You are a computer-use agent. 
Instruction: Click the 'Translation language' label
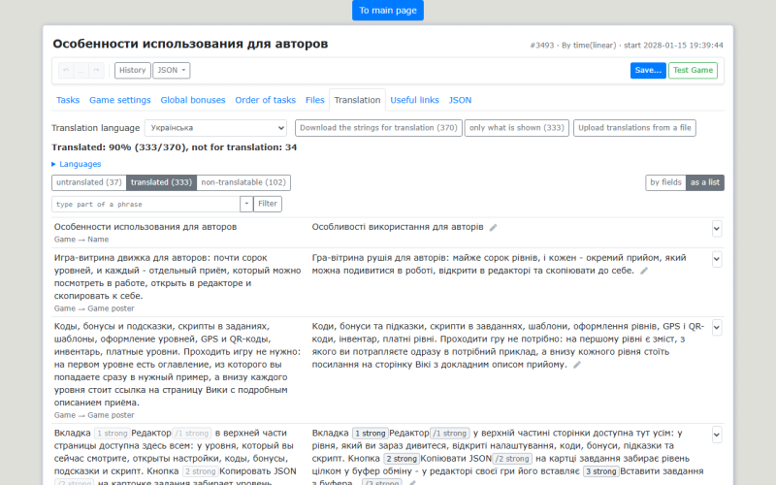[95, 128]
